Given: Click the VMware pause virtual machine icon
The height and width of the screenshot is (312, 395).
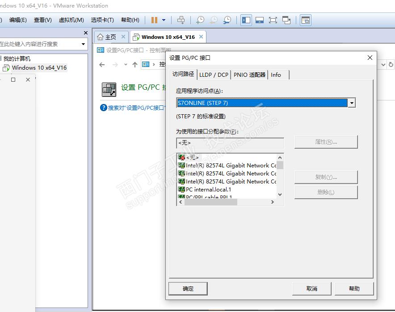Looking at the screenshot, I should [154, 20].
